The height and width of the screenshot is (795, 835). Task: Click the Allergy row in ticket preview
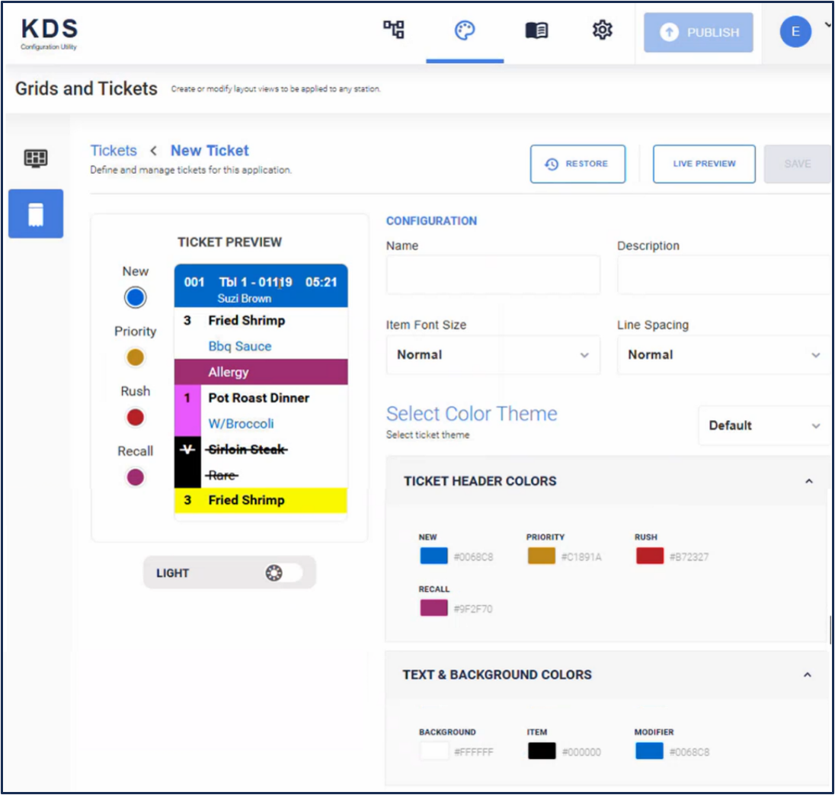(x=261, y=372)
